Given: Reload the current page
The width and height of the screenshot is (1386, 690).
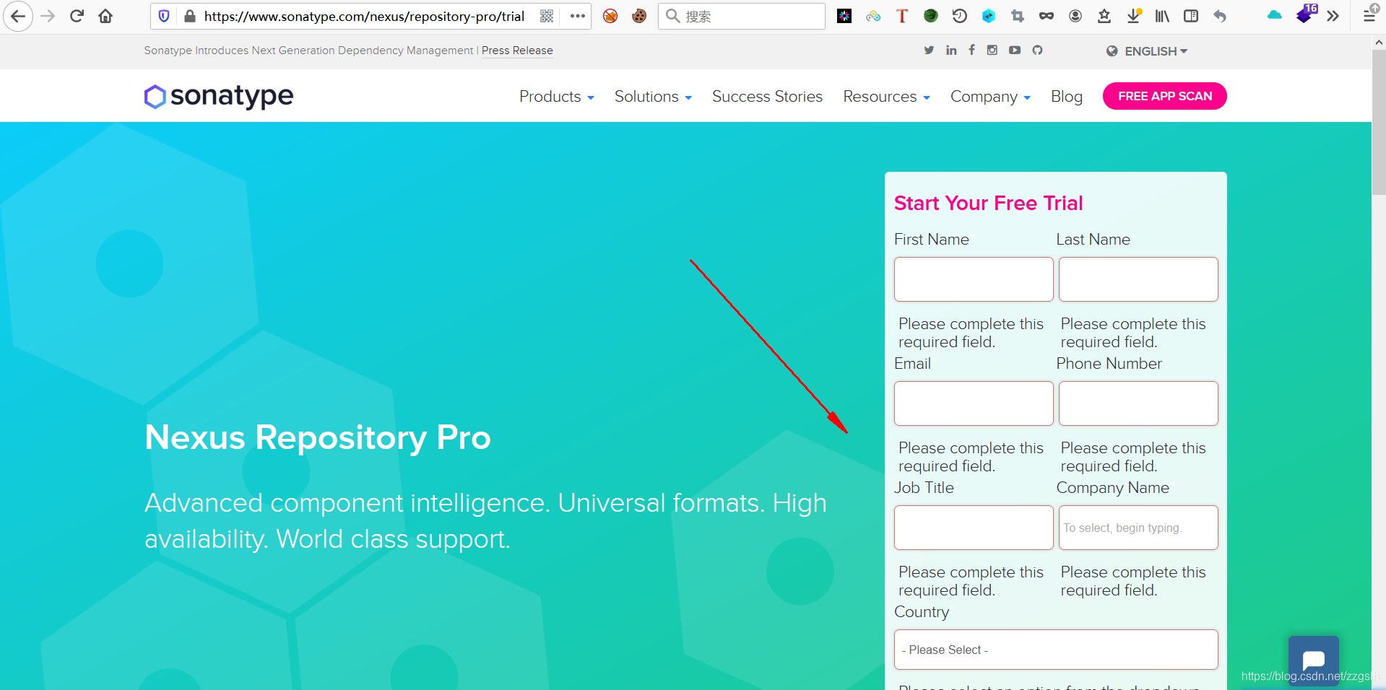Looking at the screenshot, I should tap(77, 16).
